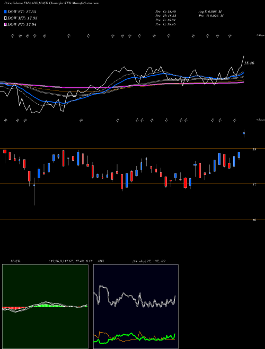Click the 18 price axis label
The width and height of the screenshot is (265, 349).
pyautogui.click(x=254, y=150)
